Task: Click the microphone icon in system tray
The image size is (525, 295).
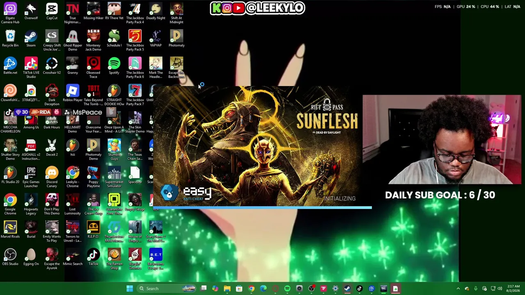Action: (476, 288)
